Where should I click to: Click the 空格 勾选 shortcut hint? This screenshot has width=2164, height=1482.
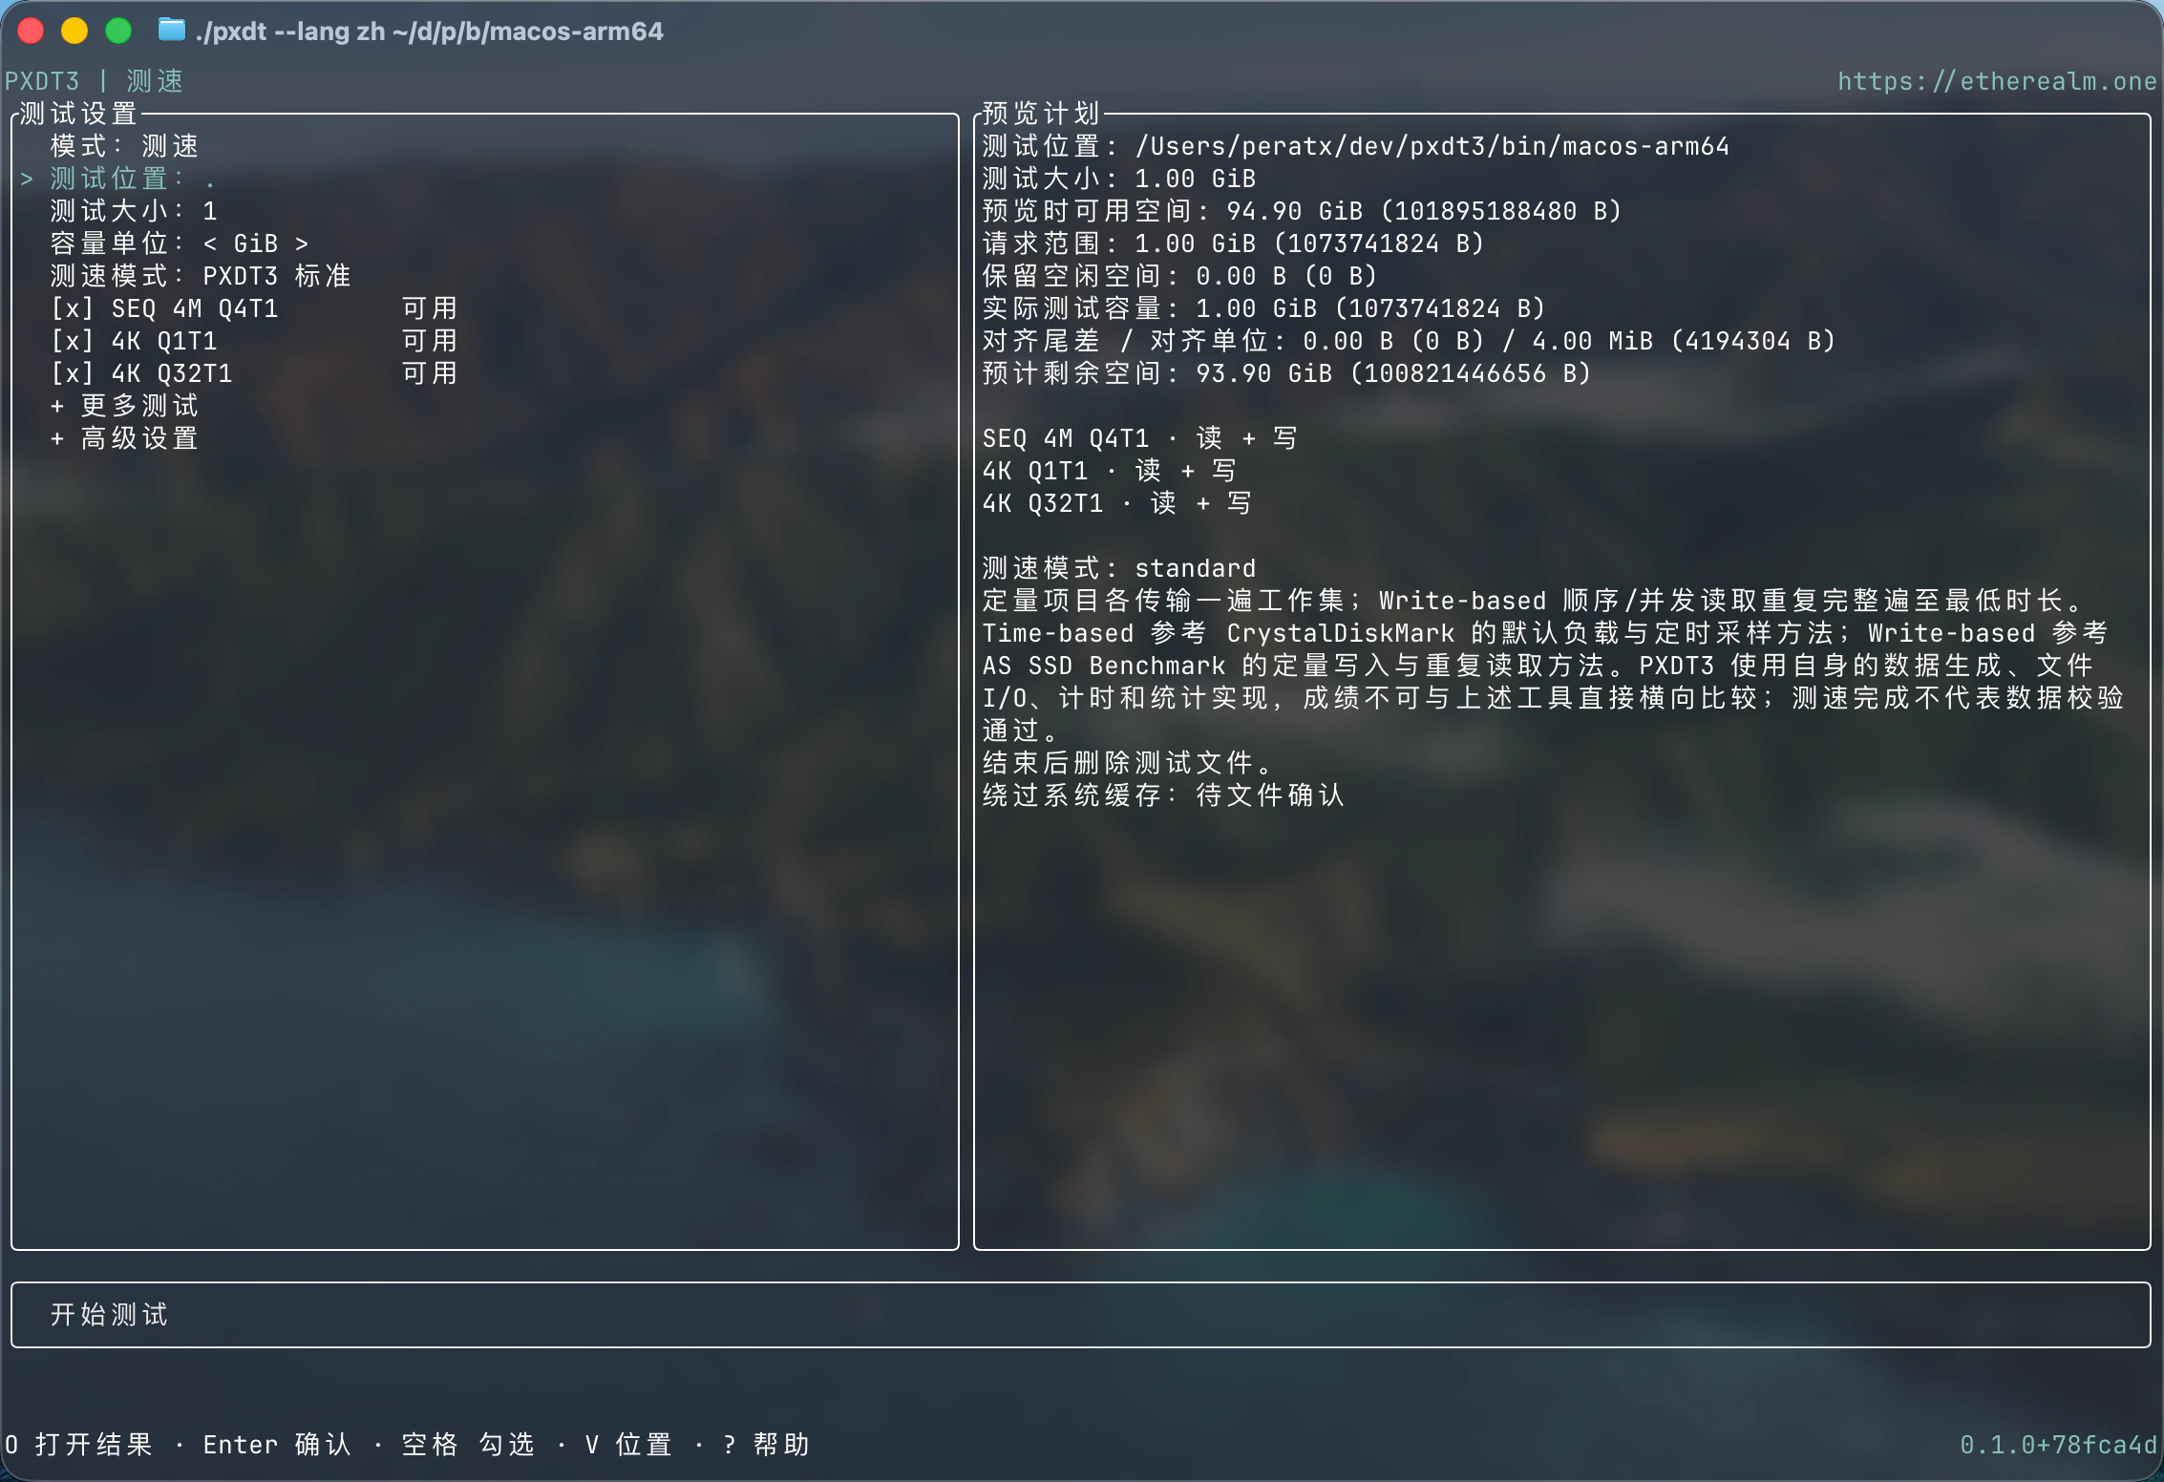(x=468, y=1445)
